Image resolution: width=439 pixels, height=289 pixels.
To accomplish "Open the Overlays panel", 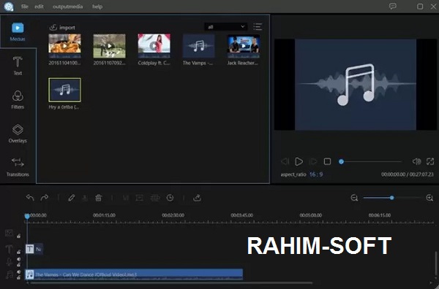I will tap(18, 134).
